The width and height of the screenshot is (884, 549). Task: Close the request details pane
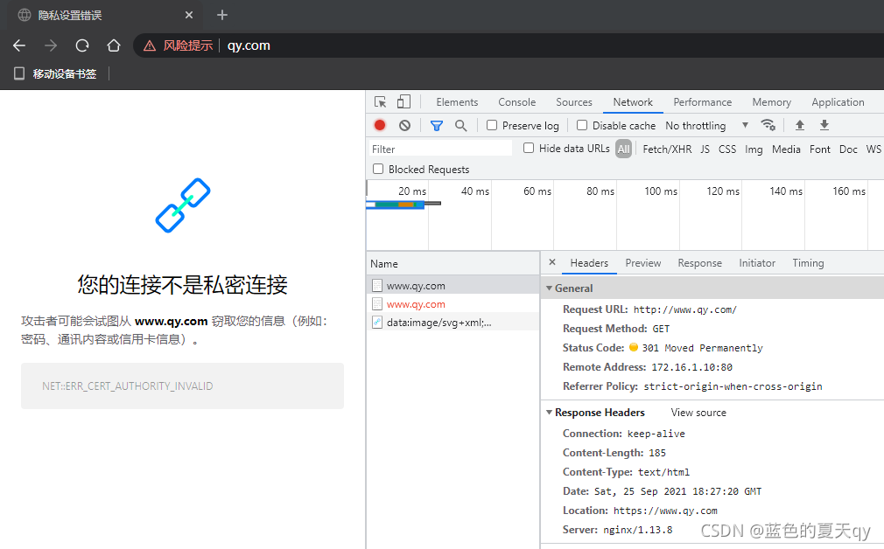tap(552, 262)
